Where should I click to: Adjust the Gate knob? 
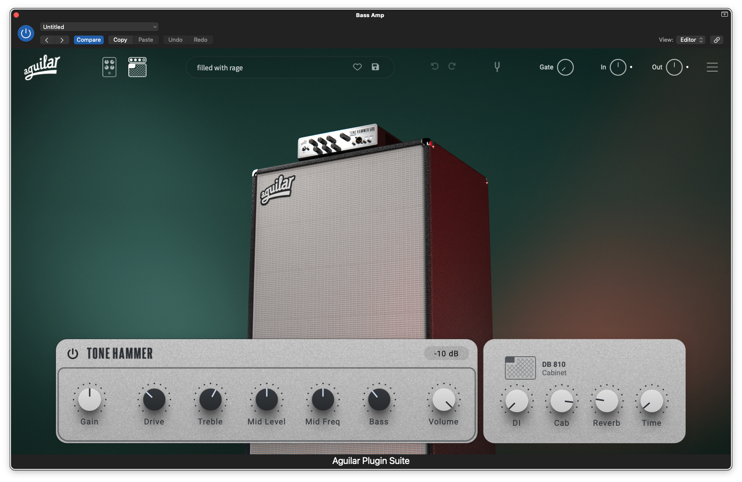point(565,68)
